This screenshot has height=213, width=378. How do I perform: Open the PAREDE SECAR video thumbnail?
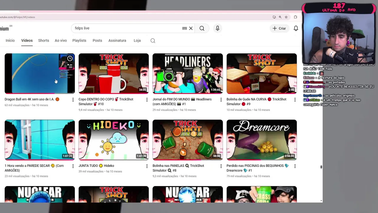point(40,140)
